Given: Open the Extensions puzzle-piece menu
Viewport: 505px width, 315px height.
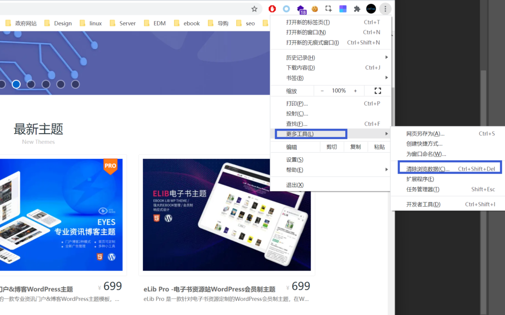Looking at the screenshot, I should coord(357,9).
